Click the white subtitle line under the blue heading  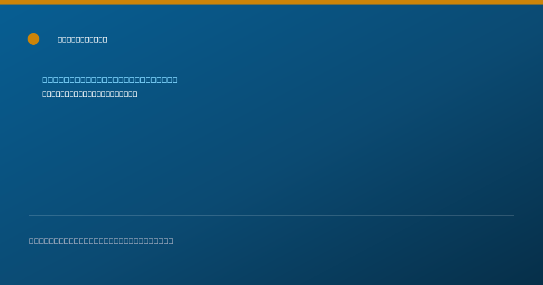tap(90, 94)
